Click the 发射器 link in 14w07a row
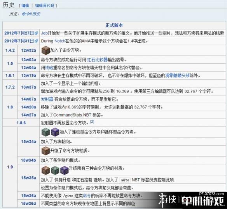The image size is (227, 209). [x=47, y=99]
